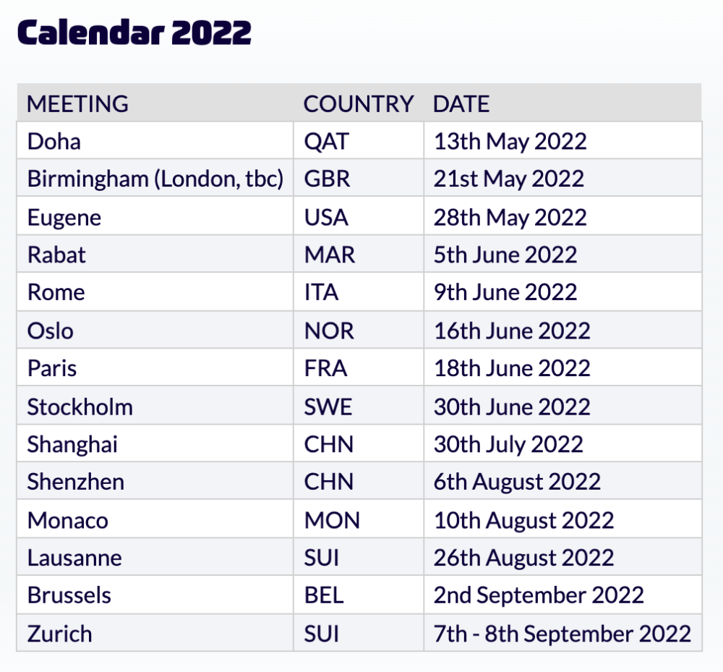Click the 13th May 2022 date
723x672 pixels.
[x=510, y=141]
